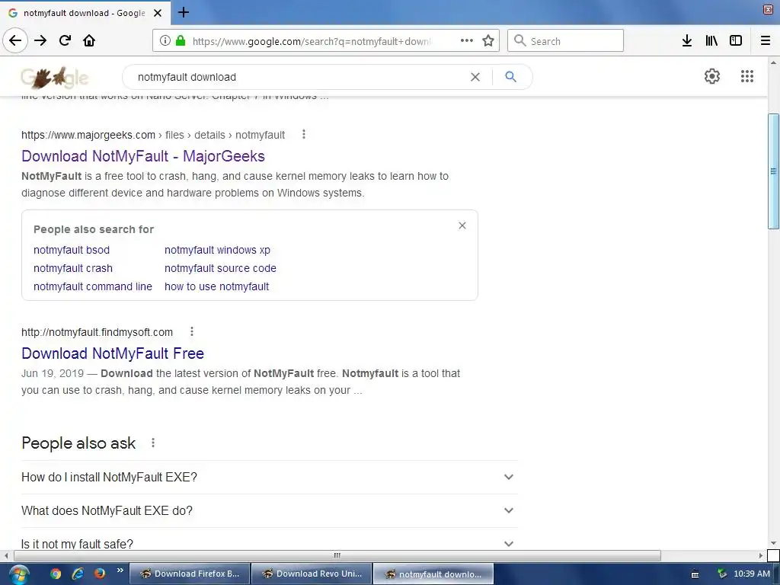
Task: Open the Library bookmarks and history icon
Action: click(711, 41)
